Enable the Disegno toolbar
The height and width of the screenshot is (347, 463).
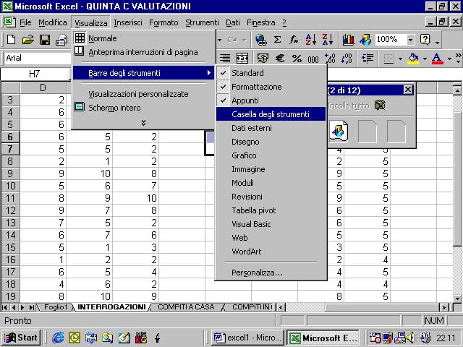(x=271, y=142)
